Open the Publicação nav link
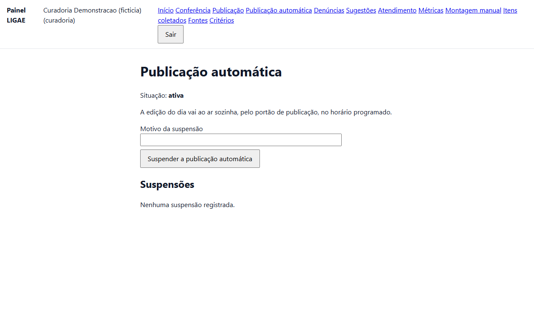The height and width of the screenshot is (334, 534). (228, 10)
